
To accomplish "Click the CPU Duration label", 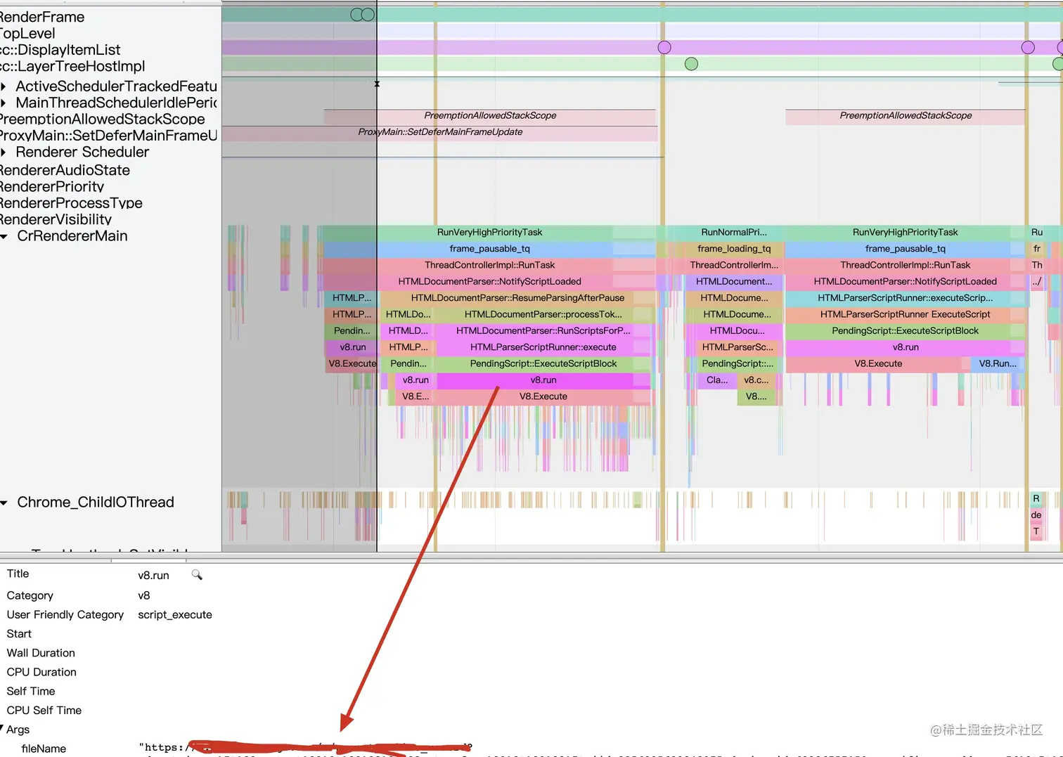I will [x=41, y=672].
